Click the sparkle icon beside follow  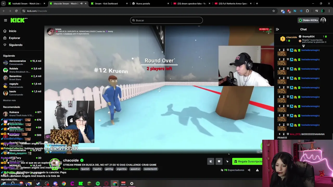pyautogui.click(x=227, y=161)
